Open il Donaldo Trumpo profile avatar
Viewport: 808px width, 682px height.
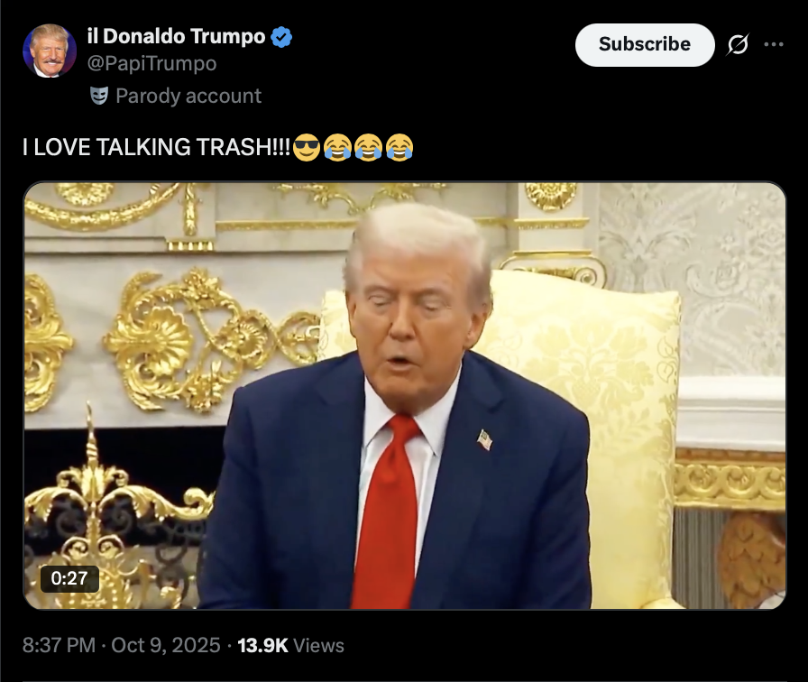tap(50, 51)
